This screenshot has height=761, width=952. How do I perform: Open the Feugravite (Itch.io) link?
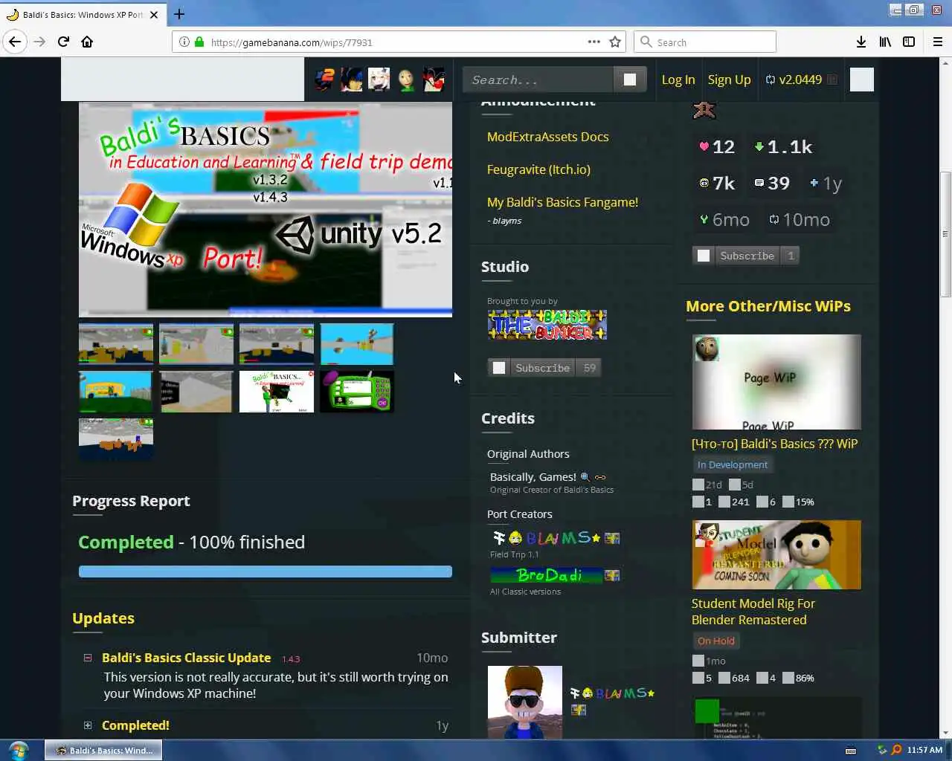pos(538,169)
